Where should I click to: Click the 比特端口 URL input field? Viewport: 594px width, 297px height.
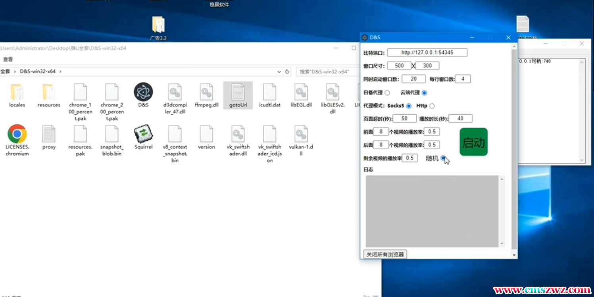427,52
